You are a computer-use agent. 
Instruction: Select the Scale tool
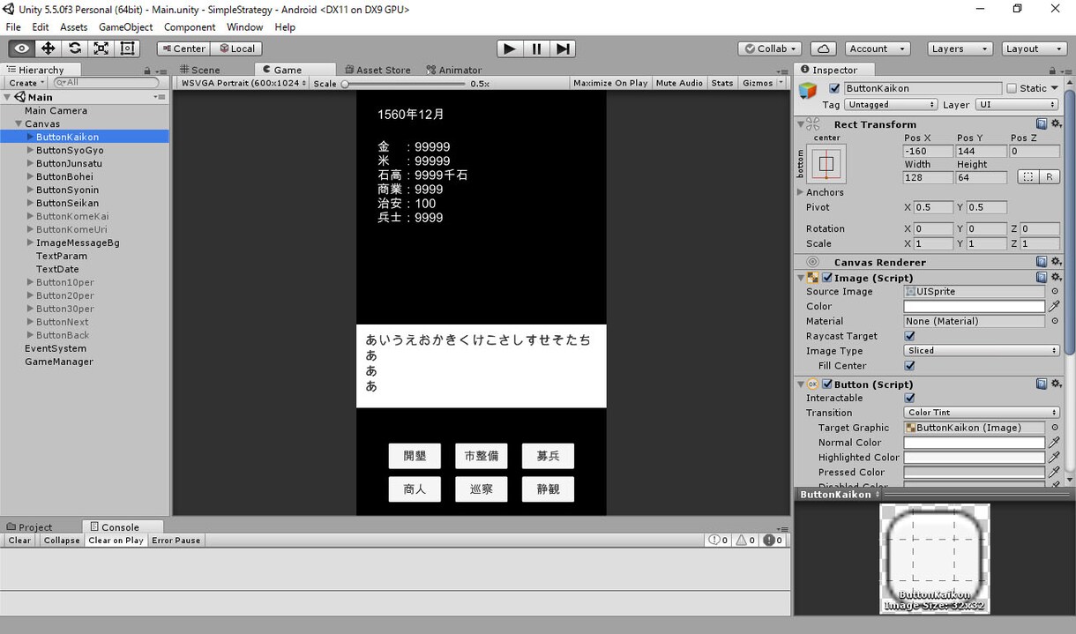pos(101,48)
